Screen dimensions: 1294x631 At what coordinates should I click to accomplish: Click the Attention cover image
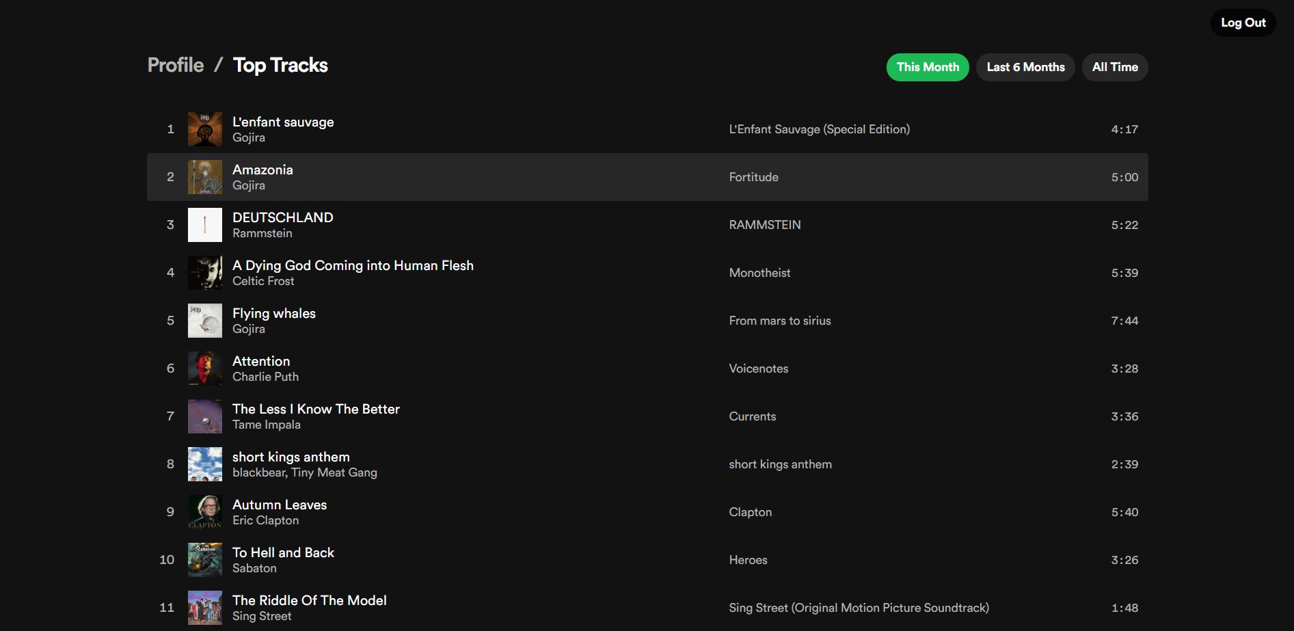click(x=204, y=368)
